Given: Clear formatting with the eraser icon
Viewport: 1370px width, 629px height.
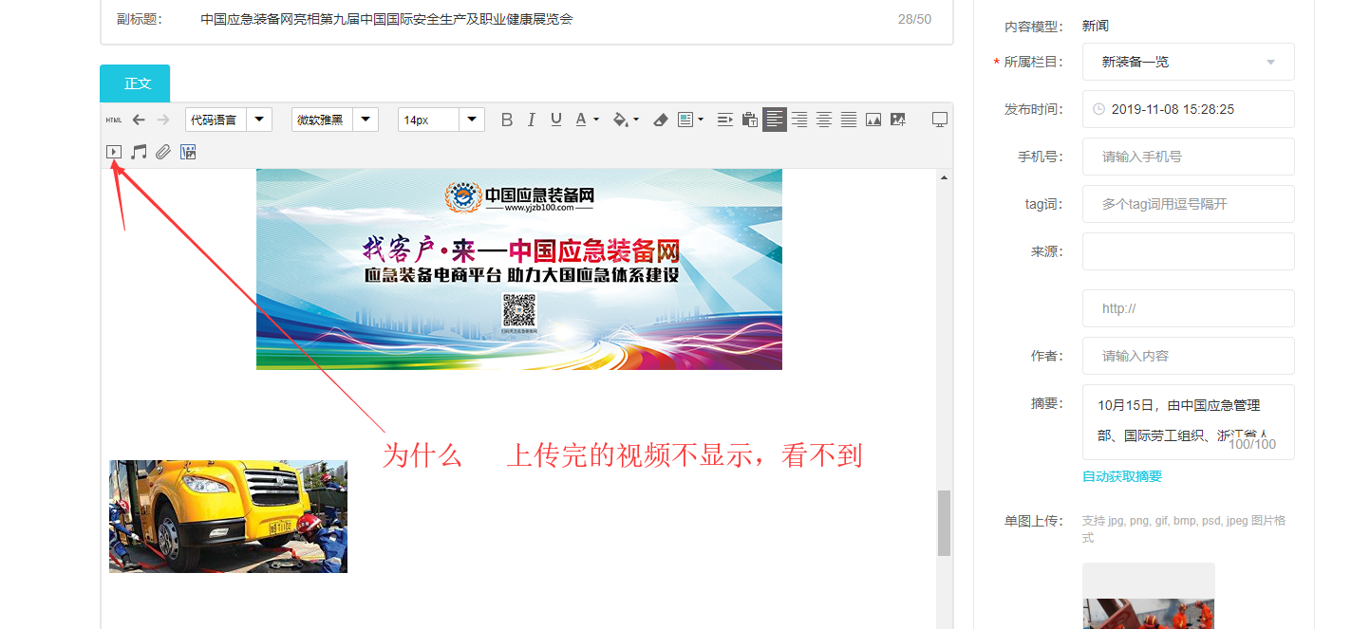Looking at the screenshot, I should (x=661, y=120).
